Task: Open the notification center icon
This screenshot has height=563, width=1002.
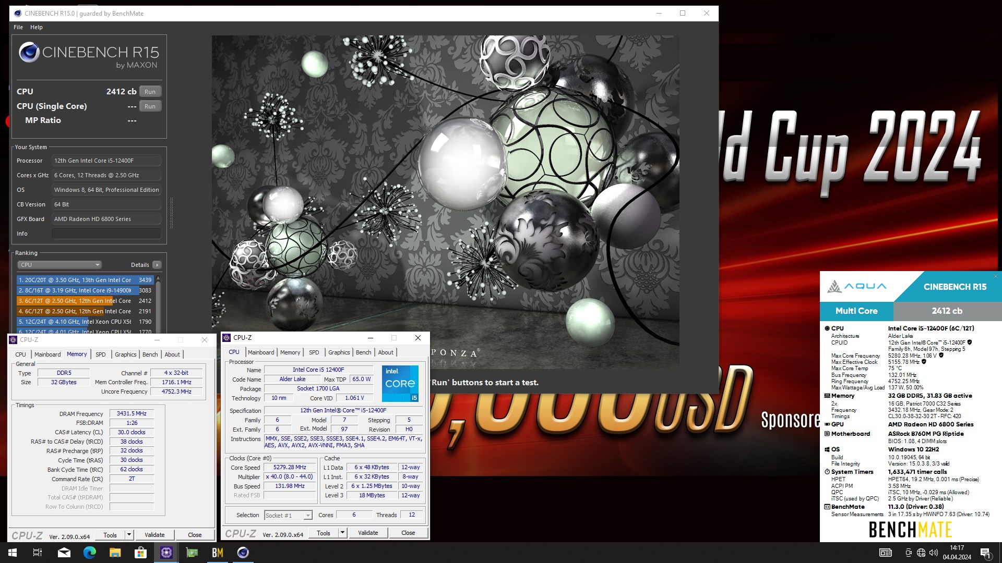Action: [985, 553]
